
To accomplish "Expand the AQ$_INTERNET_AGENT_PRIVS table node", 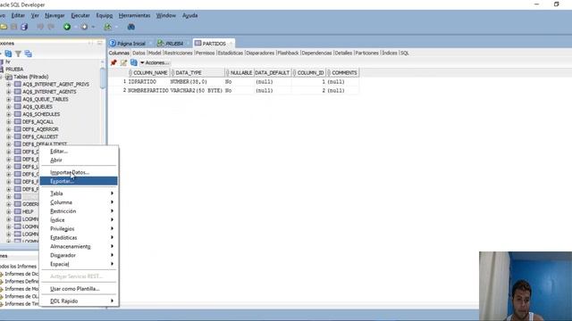I will point(8,84).
